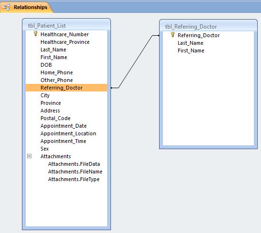Select the relationship join line
Screen dimensions: 261x233
[135, 61]
